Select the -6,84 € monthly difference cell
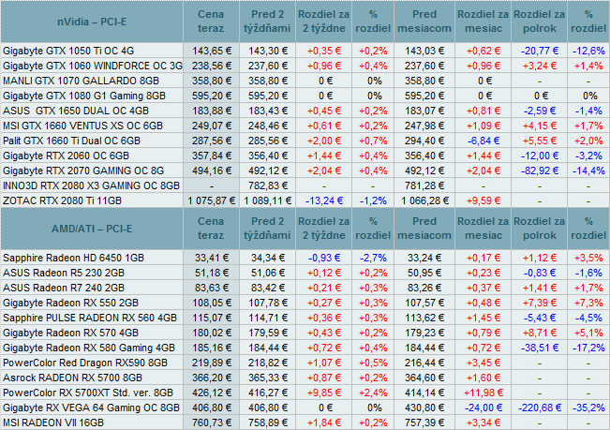 [x=484, y=141]
